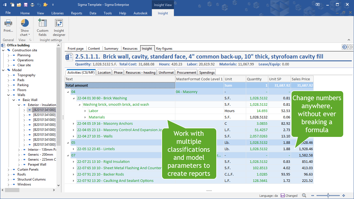
Task: Select Parapet Wall in the tree
Action: [37, 164]
